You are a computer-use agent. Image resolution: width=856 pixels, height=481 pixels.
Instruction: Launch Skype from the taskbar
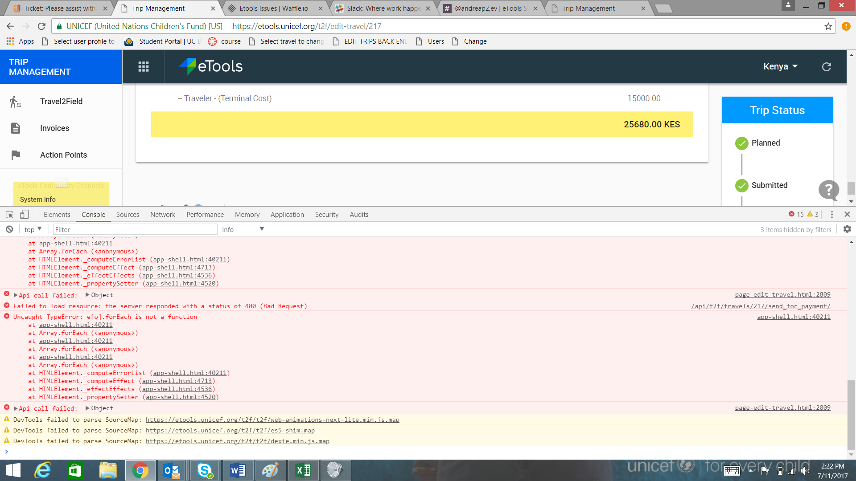pyautogui.click(x=205, y=470)
